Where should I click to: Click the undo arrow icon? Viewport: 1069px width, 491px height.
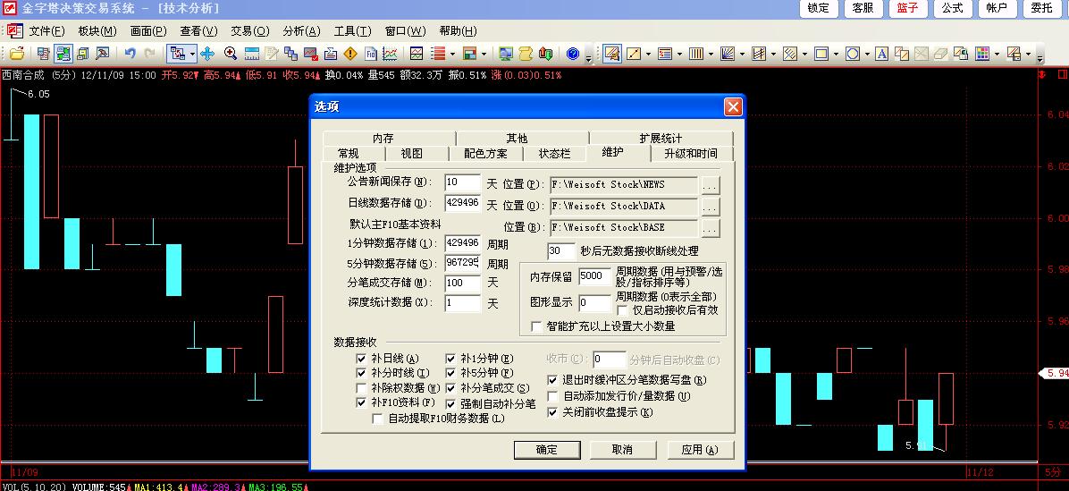click(130, 54)
